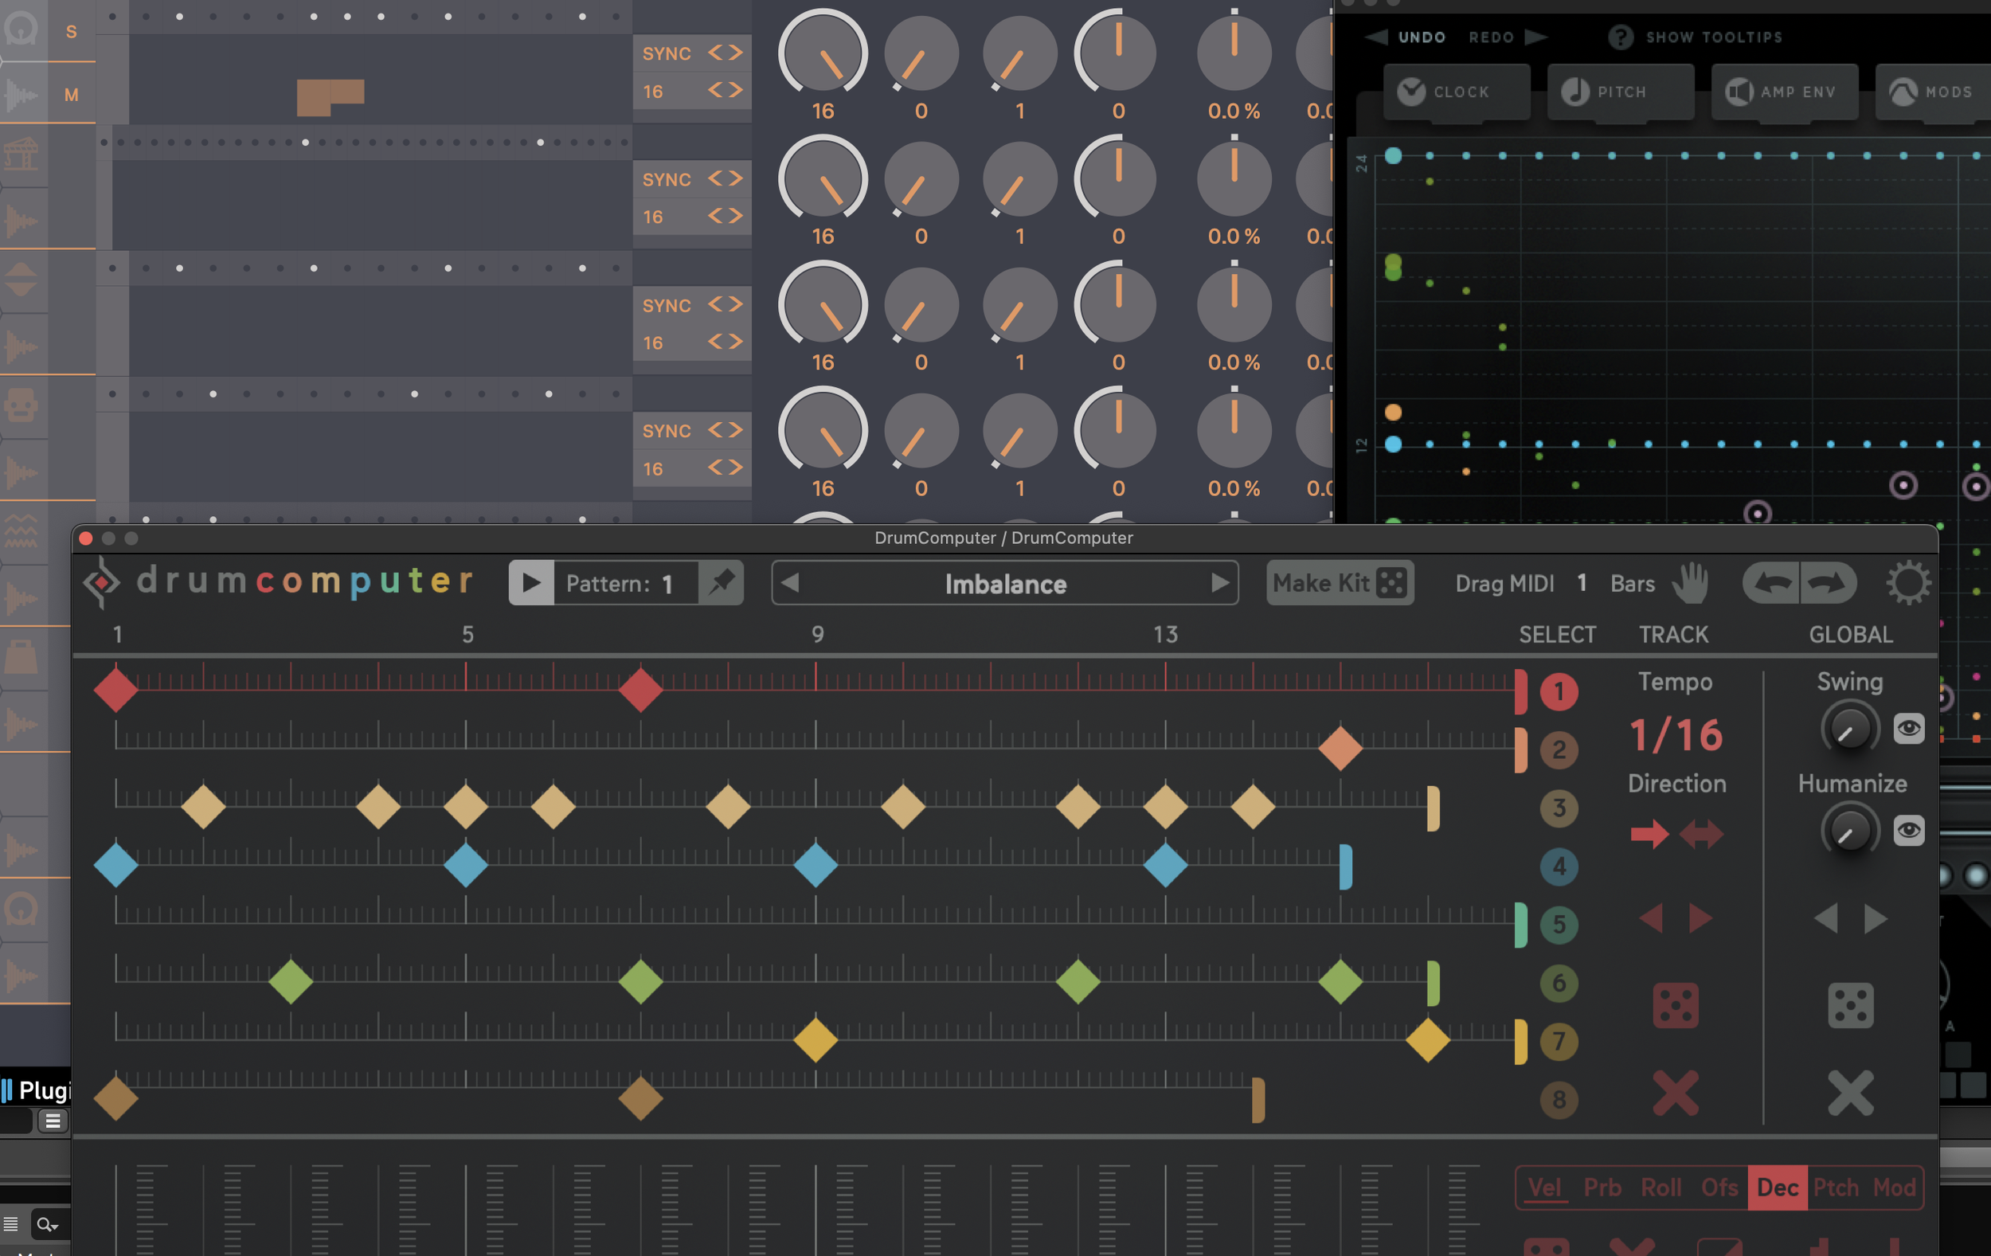Select the active Dec step lane tab
Screen dimensions: 1991x1256
coord(1778,1188)
